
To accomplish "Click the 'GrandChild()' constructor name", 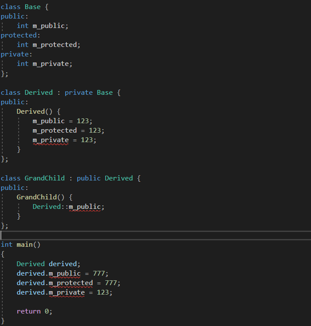I will pyautogui.click(x=41, y=197).
